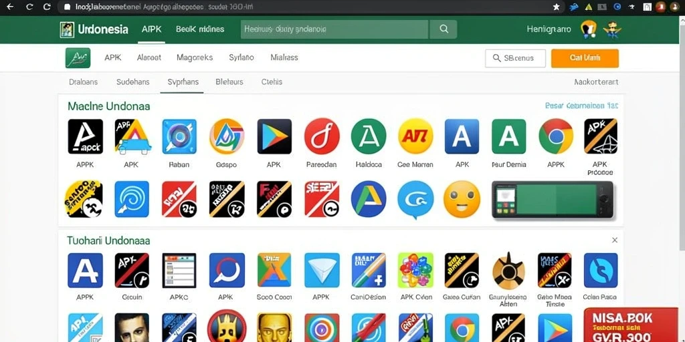Select the Beolk midines header tab
685x342 pixels.
point(200,29)
